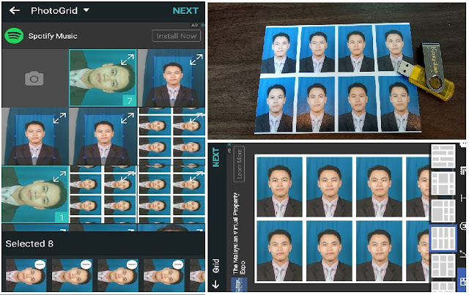
Task: Select the top-left portrait cell in the Grid editor
Action: [280, 187]
